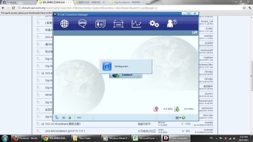Click the signal strength status icon
This screenshot has width=253, height=142.
pos(57,117)
